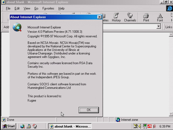The image size is (173, 130).
Task: Click the first system tray icon
Action: point(135,126)
